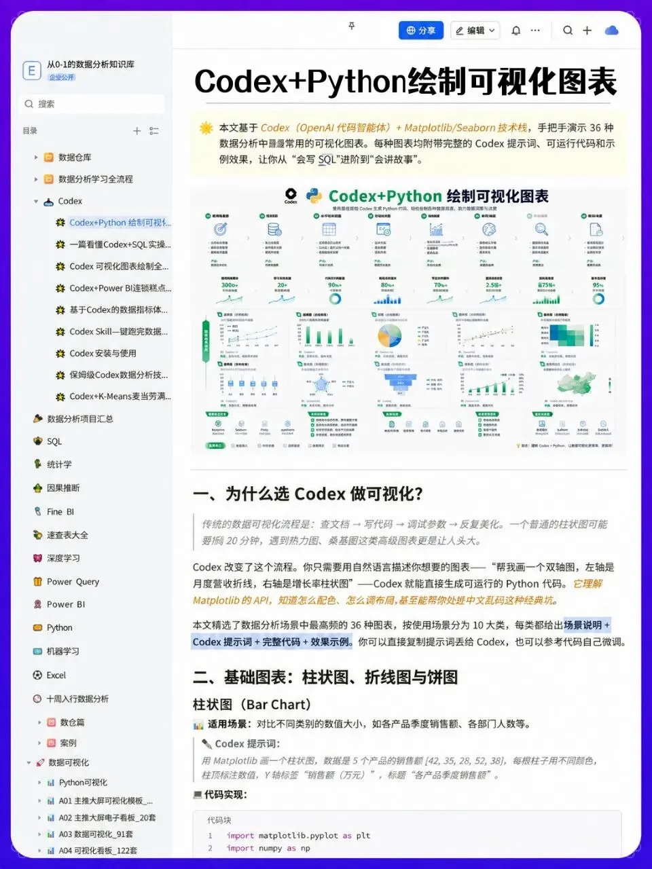Click the knowledge base title 从0-1的数据分析知识库
This screenshot has height=869, width=652.
click(90, 64)
